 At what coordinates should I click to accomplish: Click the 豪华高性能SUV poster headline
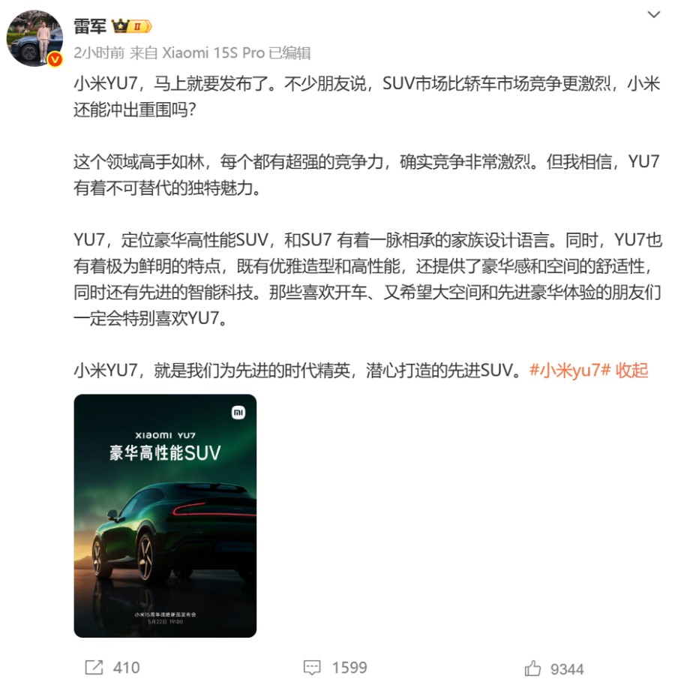tap(165, 453)
